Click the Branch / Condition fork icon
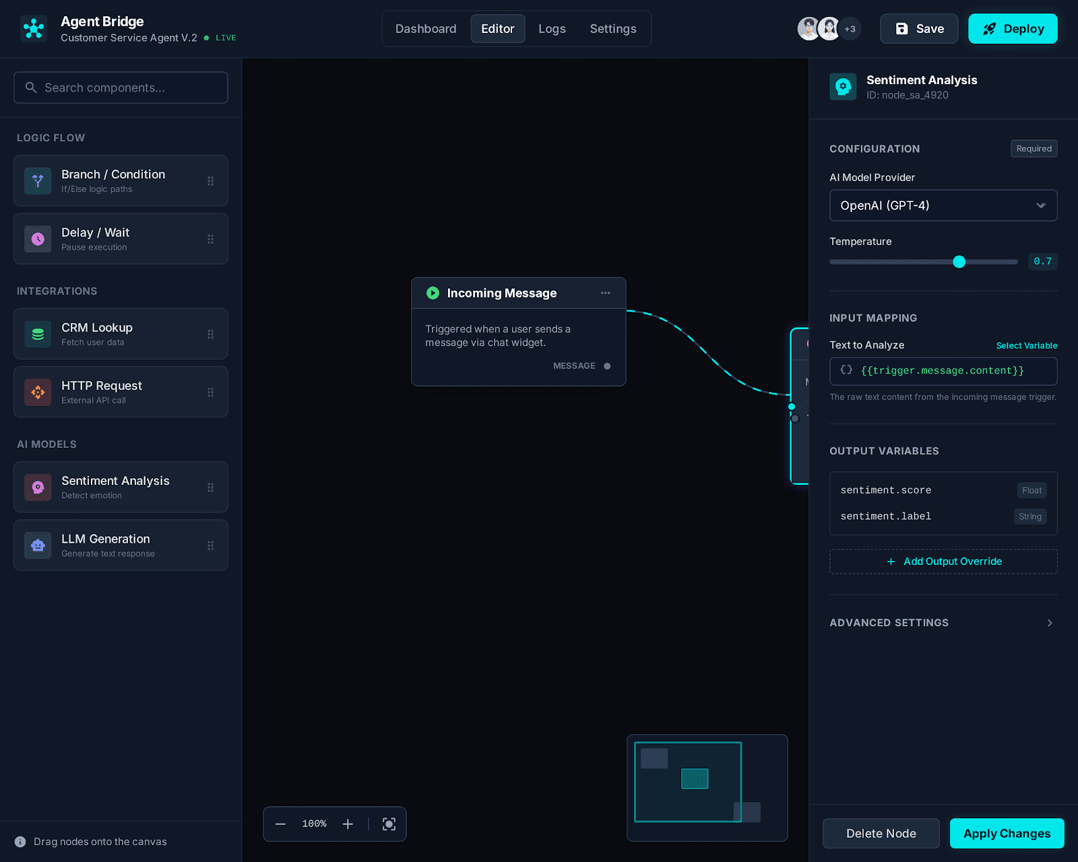This screenshot has width=1078, height=862. [x=38, y=181]
